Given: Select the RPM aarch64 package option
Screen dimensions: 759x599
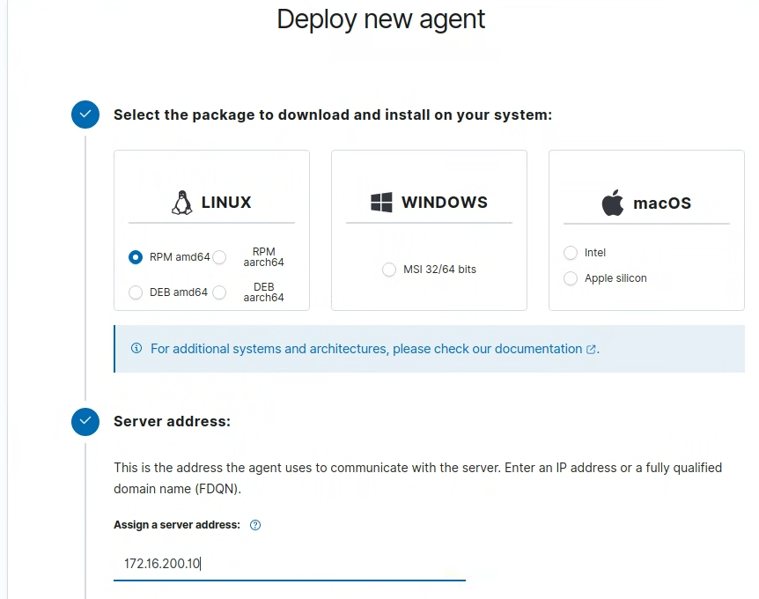Looking at the screenshot, I should (219, 257).
